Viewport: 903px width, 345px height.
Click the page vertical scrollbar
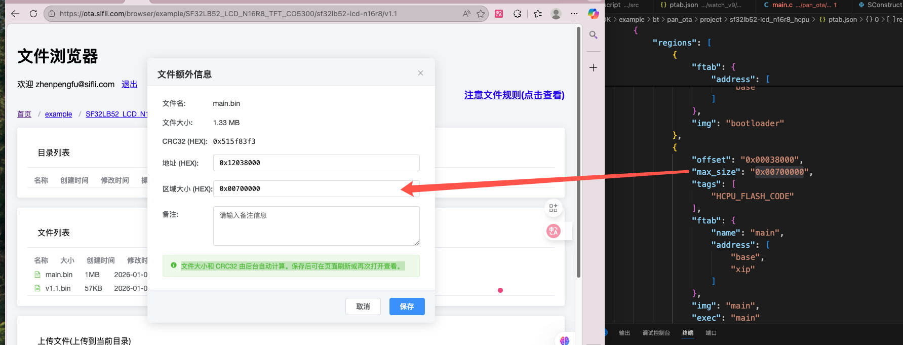click(578, 152)
